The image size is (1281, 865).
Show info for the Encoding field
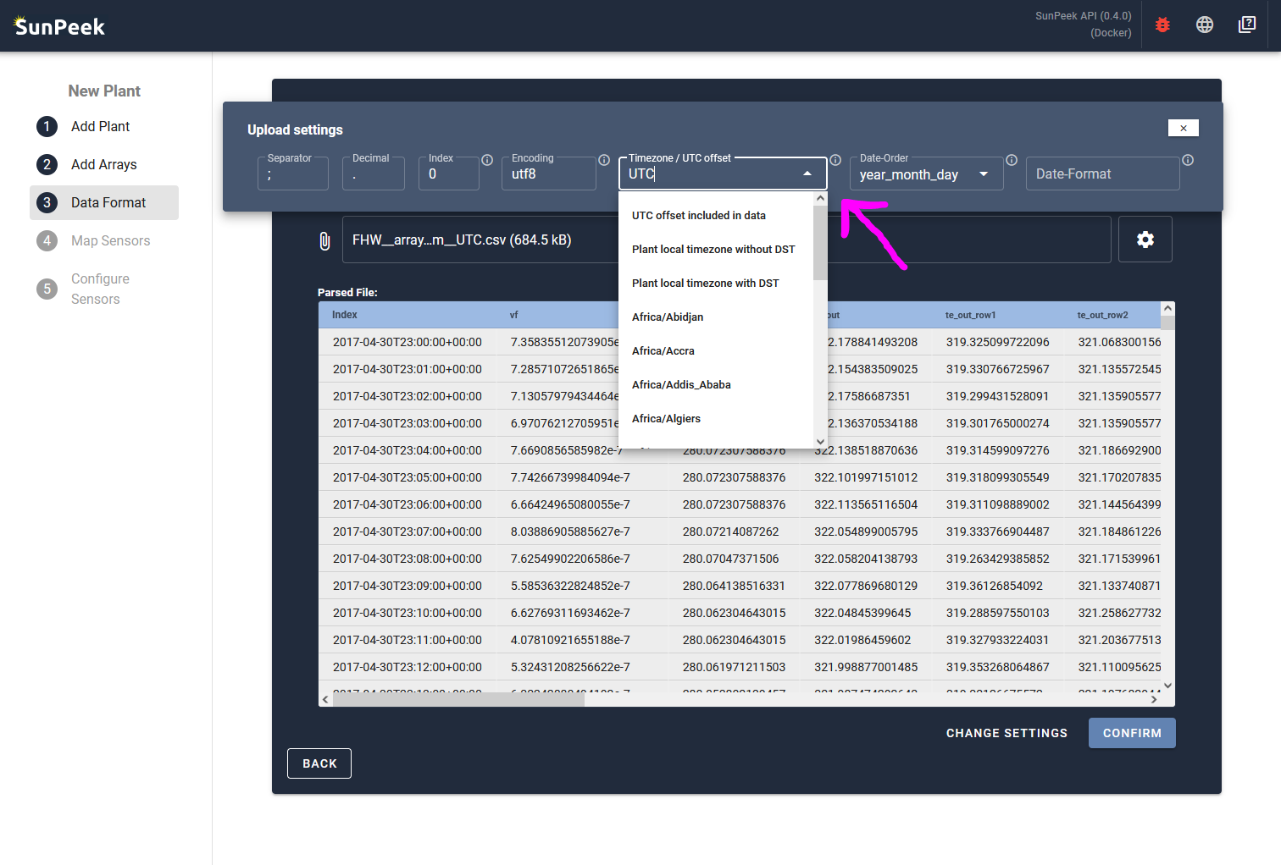click(604, 160)
